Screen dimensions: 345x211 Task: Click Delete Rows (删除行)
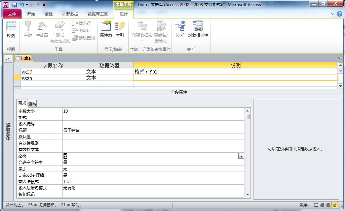point(82,30)
